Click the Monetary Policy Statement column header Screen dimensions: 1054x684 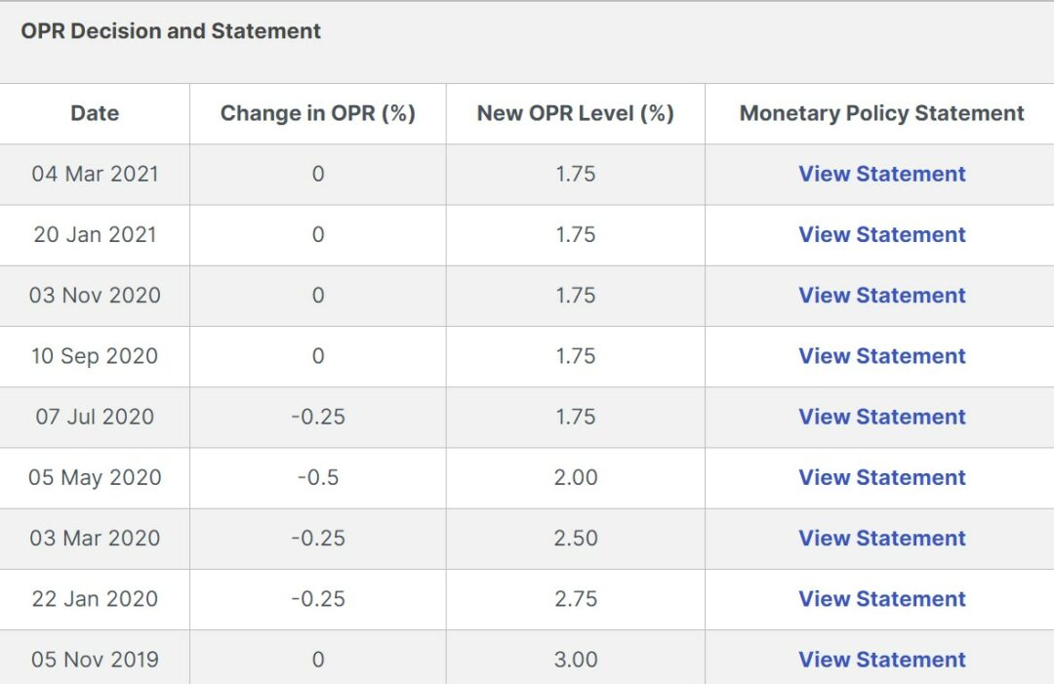click(881, 113)
